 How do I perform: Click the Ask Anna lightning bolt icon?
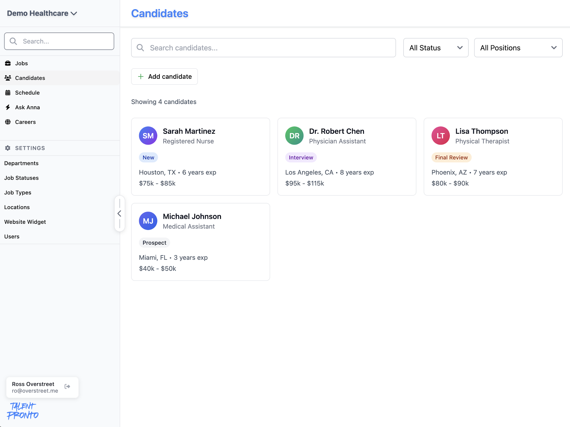coord(8,107)
